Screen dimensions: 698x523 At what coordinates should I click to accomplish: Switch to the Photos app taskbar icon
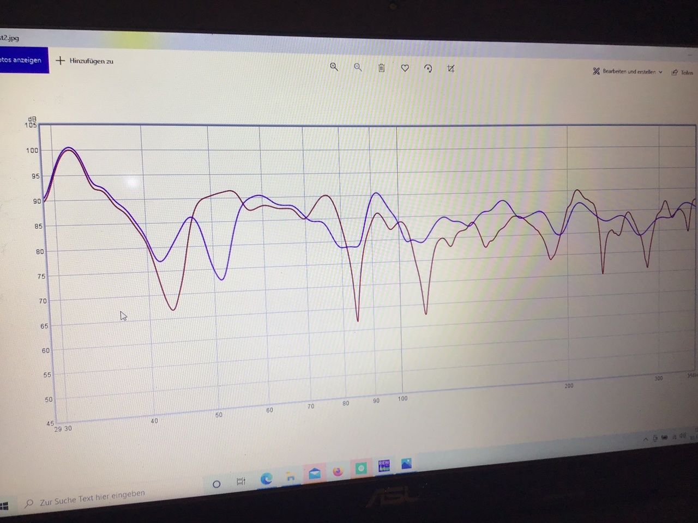coord(406,464)
